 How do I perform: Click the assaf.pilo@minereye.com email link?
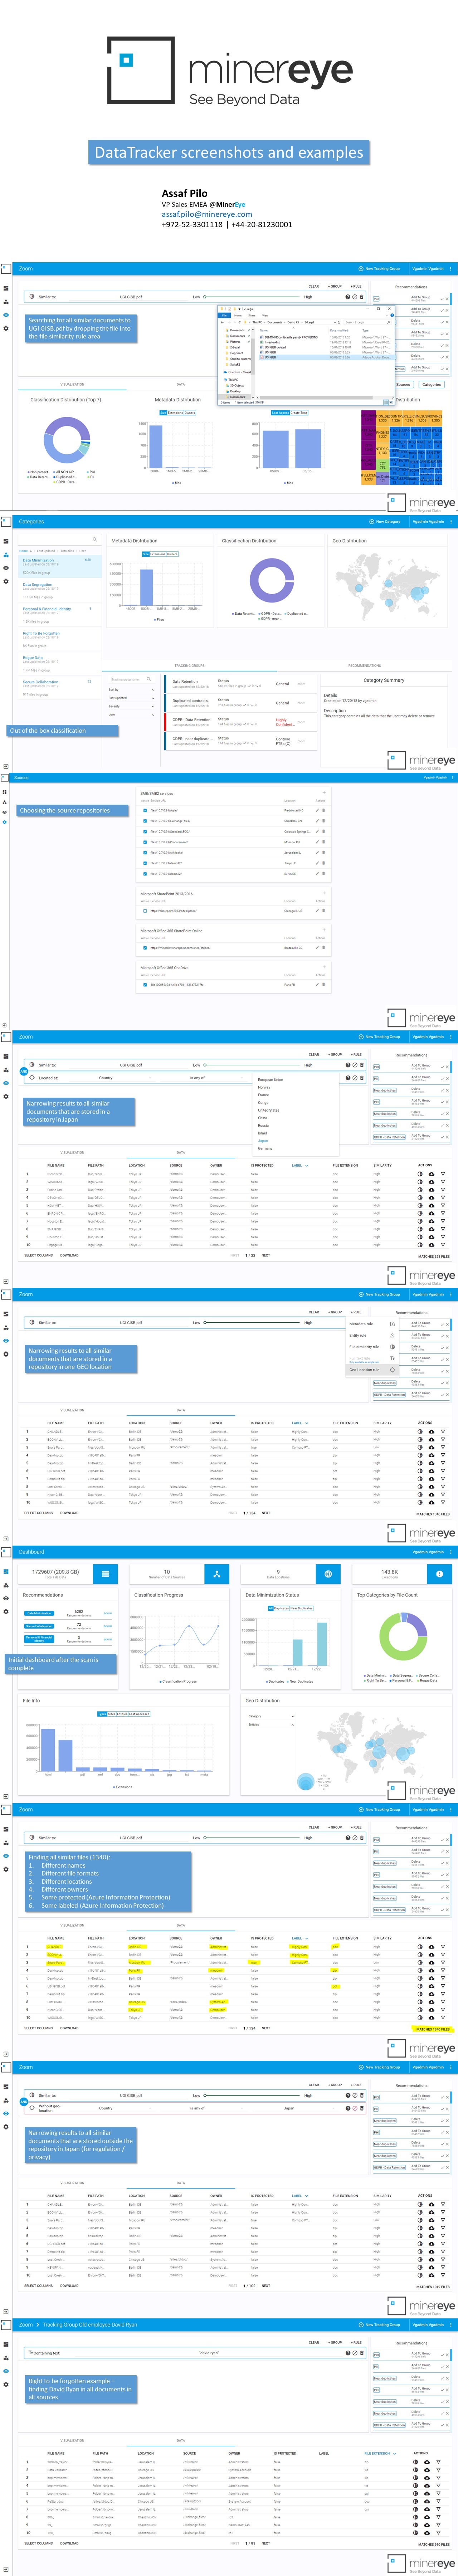coord(207,214)
